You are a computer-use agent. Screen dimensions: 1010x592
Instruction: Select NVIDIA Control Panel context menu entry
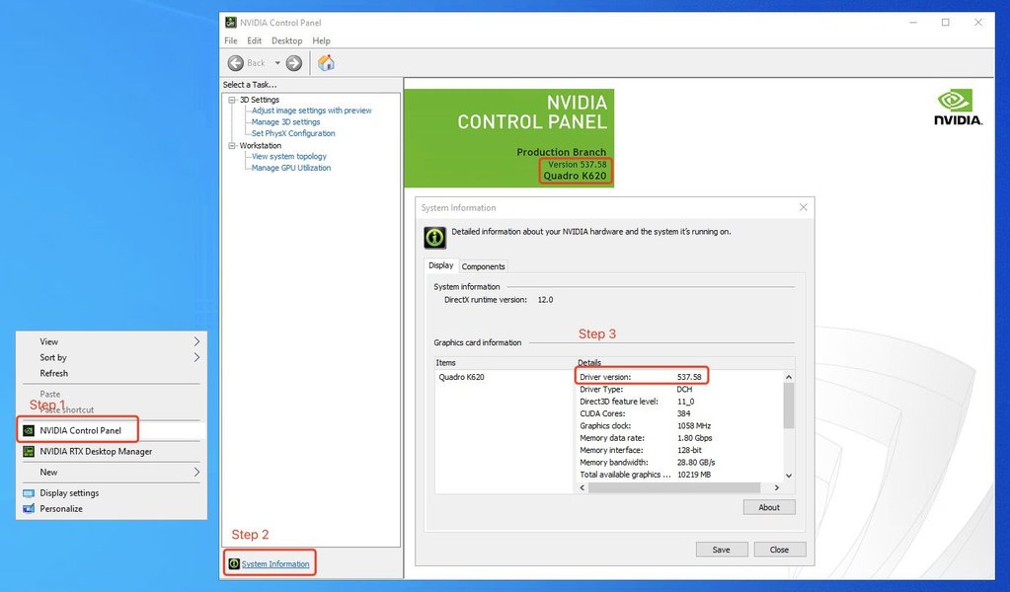click(111, 430)
